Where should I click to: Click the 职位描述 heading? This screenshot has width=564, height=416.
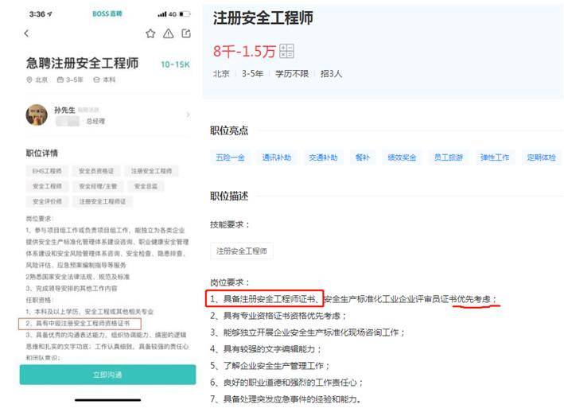(229, 196)
